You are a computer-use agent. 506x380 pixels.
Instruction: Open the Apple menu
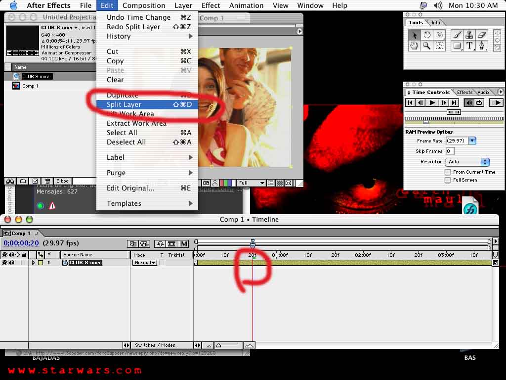pyautogui.click(x=13, y=5)
